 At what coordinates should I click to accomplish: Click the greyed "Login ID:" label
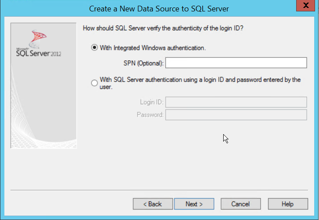[x=152, y=102]
